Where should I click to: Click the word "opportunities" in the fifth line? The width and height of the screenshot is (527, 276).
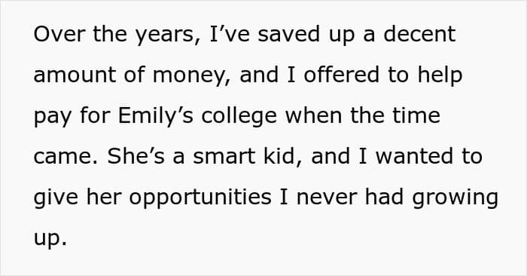point(200,198)
